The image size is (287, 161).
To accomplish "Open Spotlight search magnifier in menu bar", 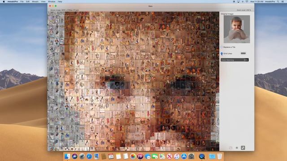I will coord(278,1).
